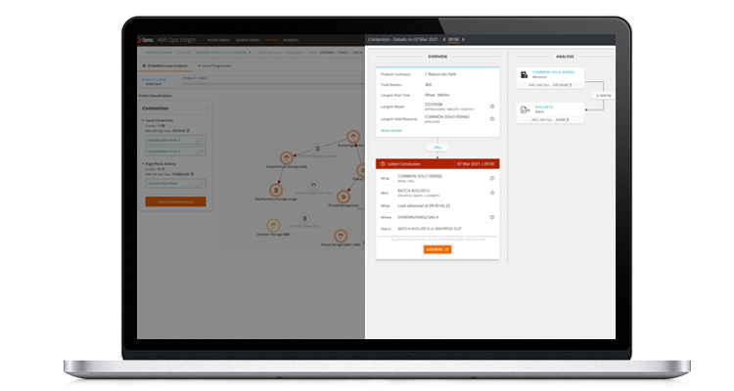Click info icon in the Who row
The image size is (734, 391).
tap(491, 191)
